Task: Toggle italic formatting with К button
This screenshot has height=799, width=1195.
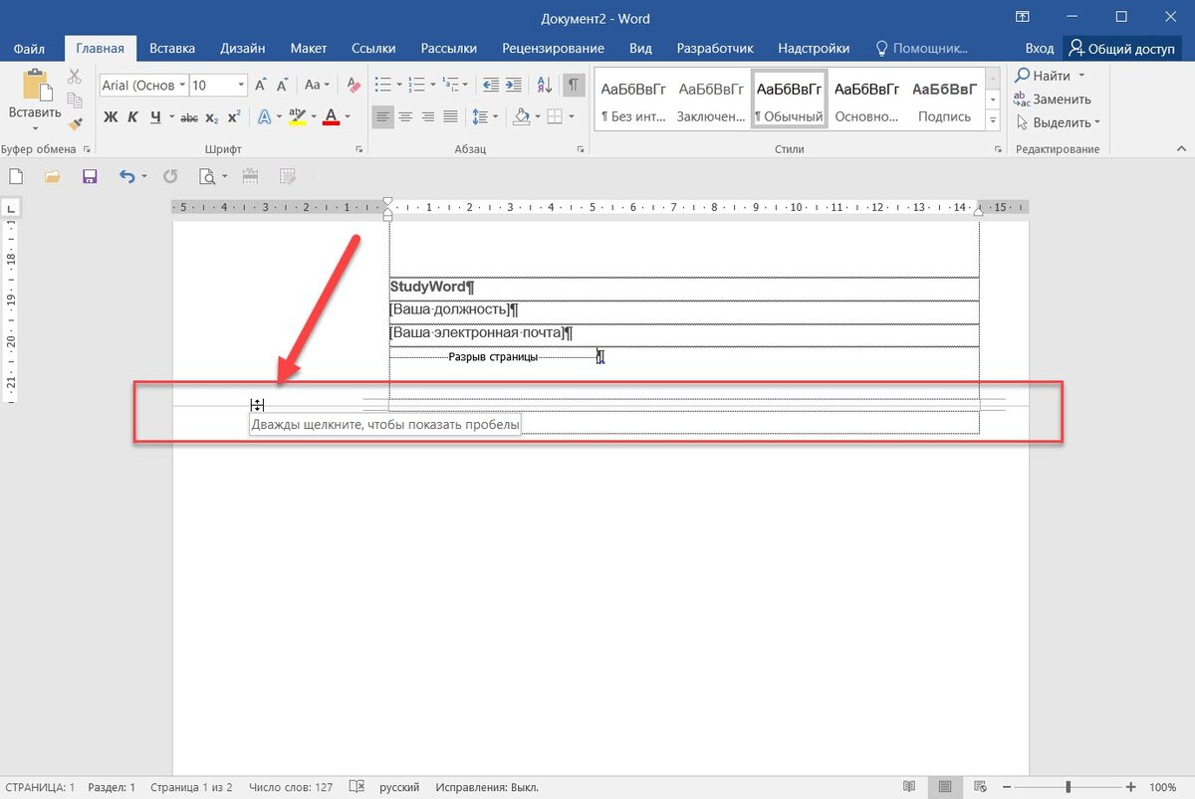Action: tap(132, 117)
